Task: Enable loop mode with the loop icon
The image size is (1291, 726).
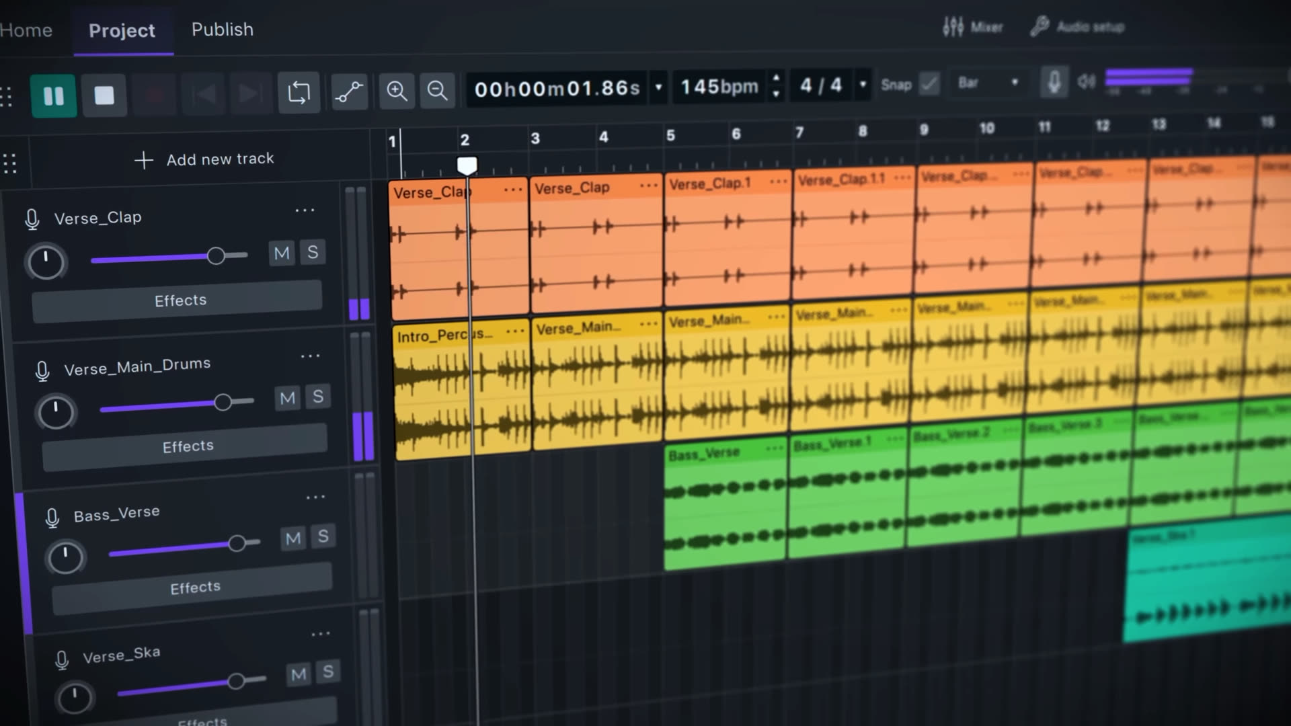Action: point(299,93)
